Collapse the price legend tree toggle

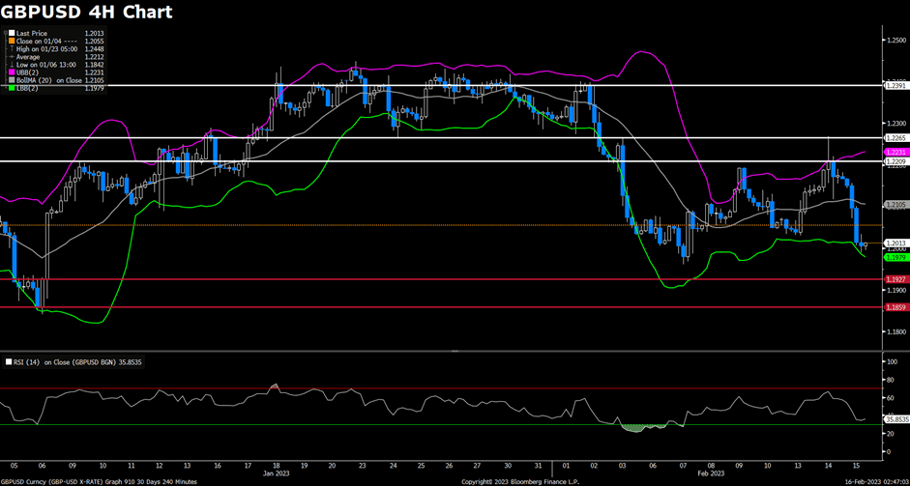click(4, 34)
